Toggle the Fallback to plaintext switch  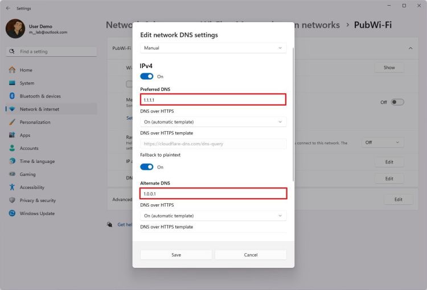point(147,167)
